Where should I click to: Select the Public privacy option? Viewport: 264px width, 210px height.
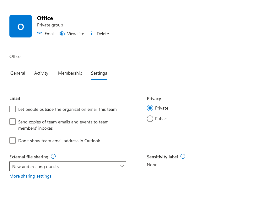pos(150,119)
